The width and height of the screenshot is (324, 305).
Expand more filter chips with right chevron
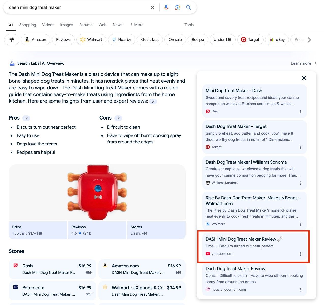pos(309,40)
